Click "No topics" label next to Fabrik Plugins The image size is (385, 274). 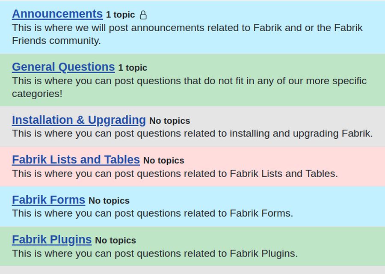click(x=115, y=241)
